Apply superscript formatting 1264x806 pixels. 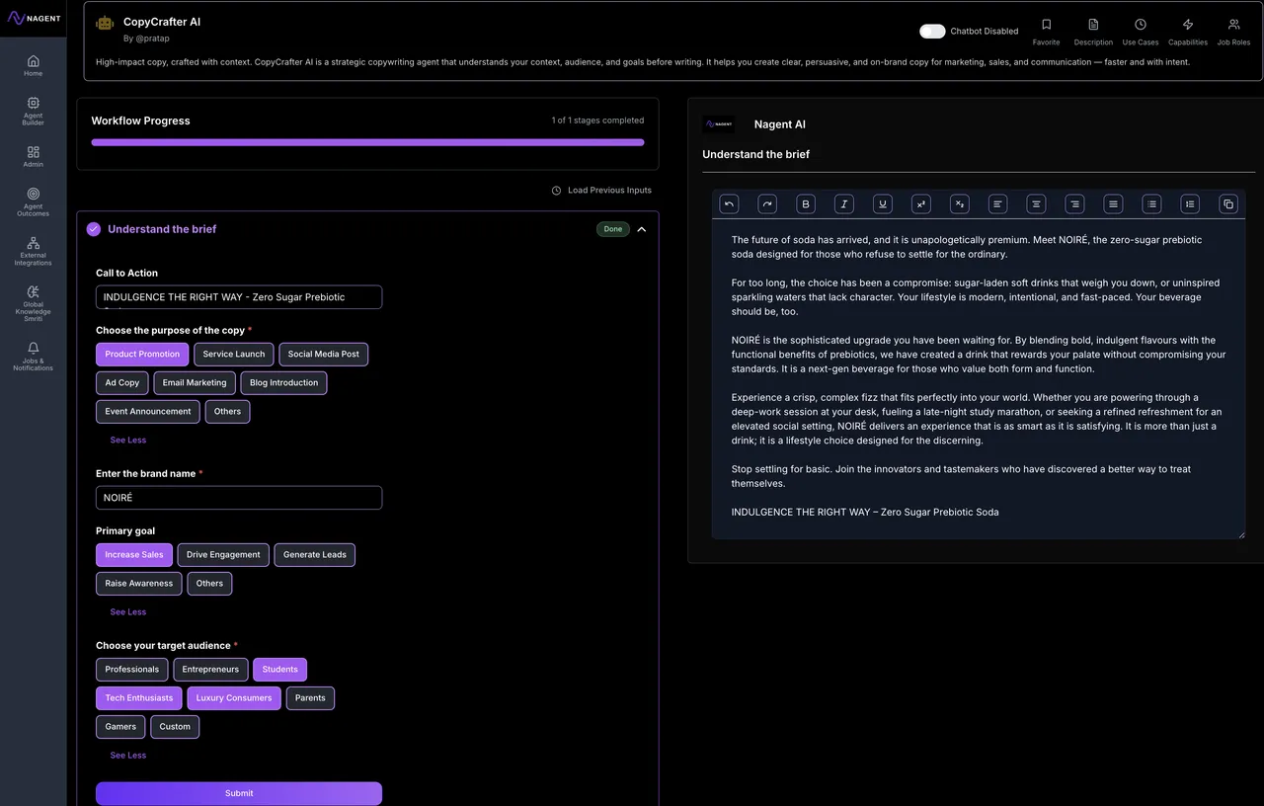point(921,203)
